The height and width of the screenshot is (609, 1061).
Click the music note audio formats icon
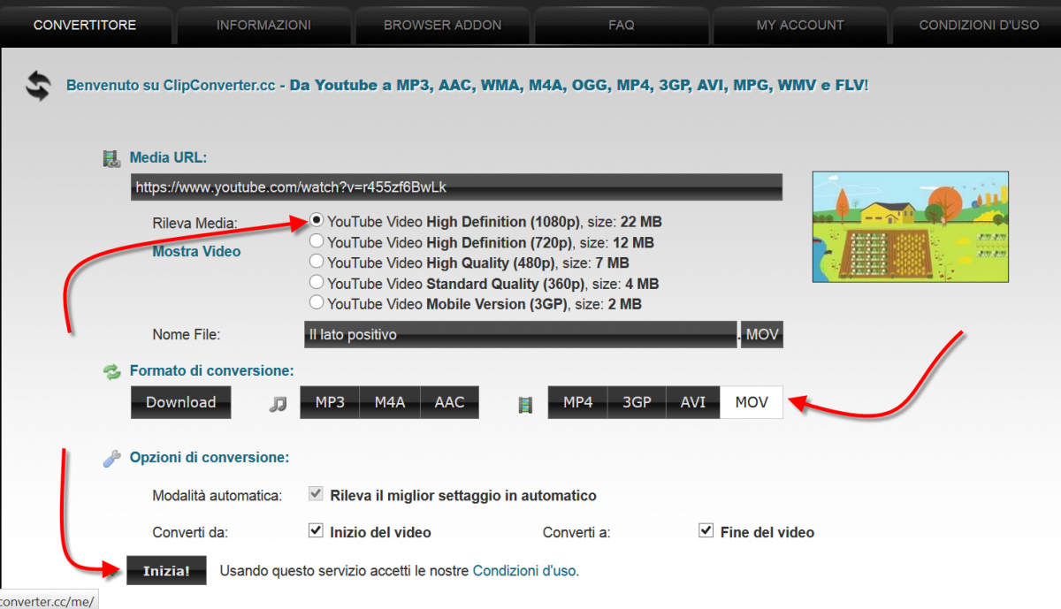(x=279, y=403)
